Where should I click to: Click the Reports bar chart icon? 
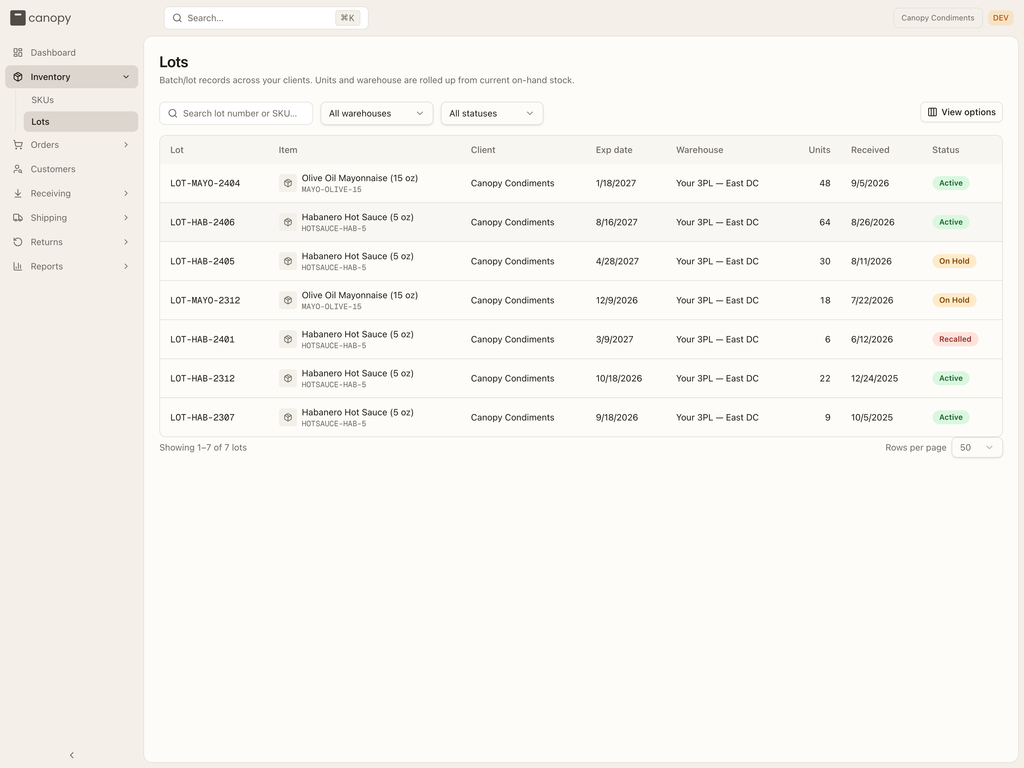click(18, 266)
